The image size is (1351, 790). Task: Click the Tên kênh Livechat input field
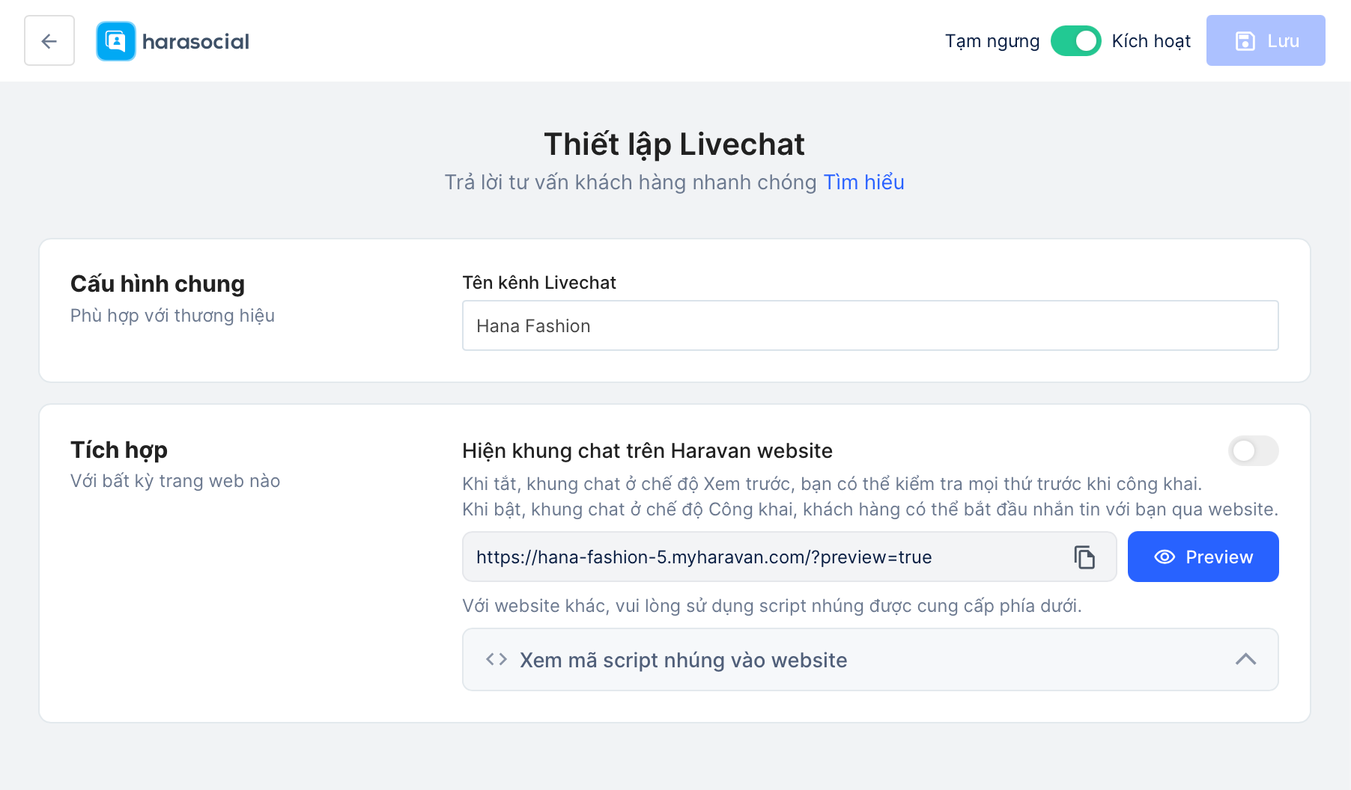869,326
